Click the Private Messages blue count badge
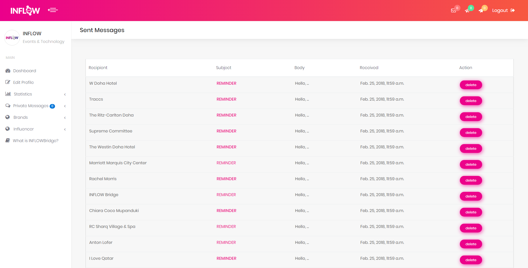528x268 pixels. [52, 106]
